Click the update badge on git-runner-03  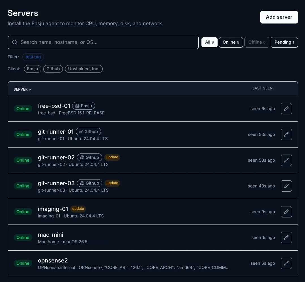click(x=112, y=183)
